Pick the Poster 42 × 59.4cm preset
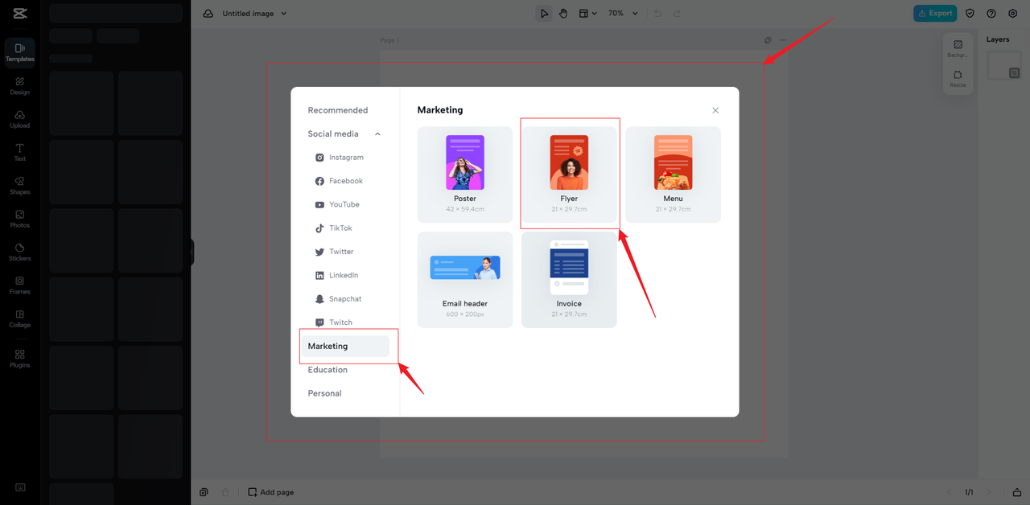The width and height of the screenshot is (1030, 505). [465, 174]
